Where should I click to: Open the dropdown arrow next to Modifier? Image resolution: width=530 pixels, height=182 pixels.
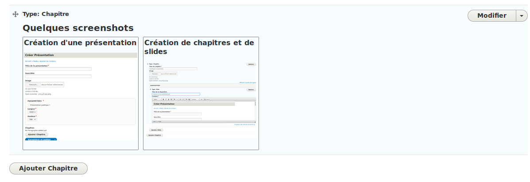click(522, 15)
